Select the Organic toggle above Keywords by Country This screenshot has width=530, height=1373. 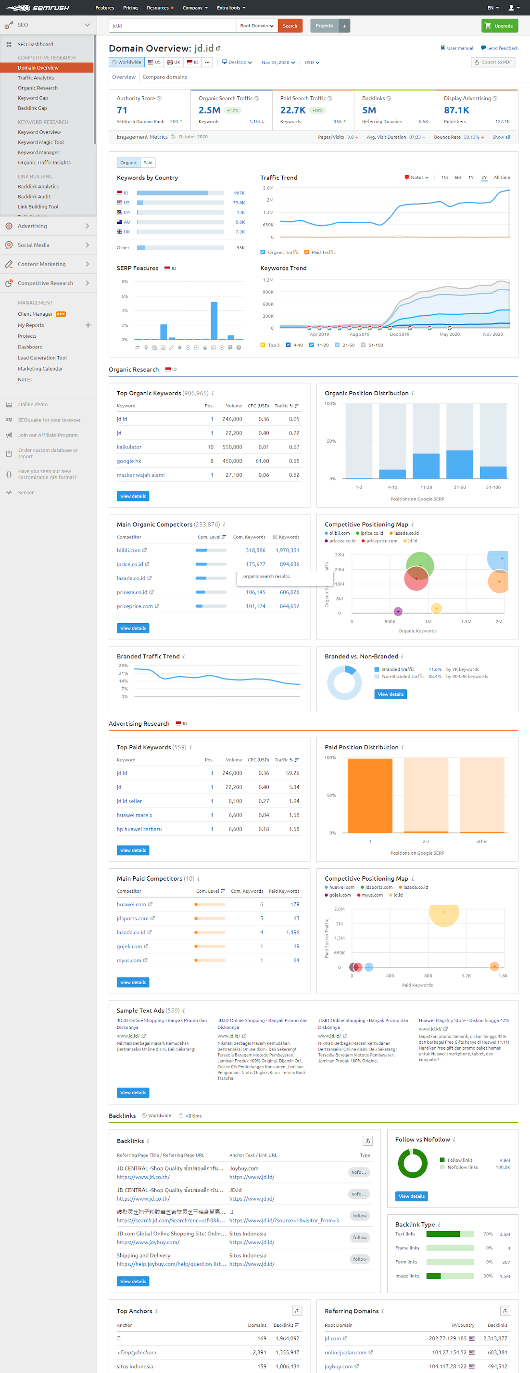(x=128, y=163)
